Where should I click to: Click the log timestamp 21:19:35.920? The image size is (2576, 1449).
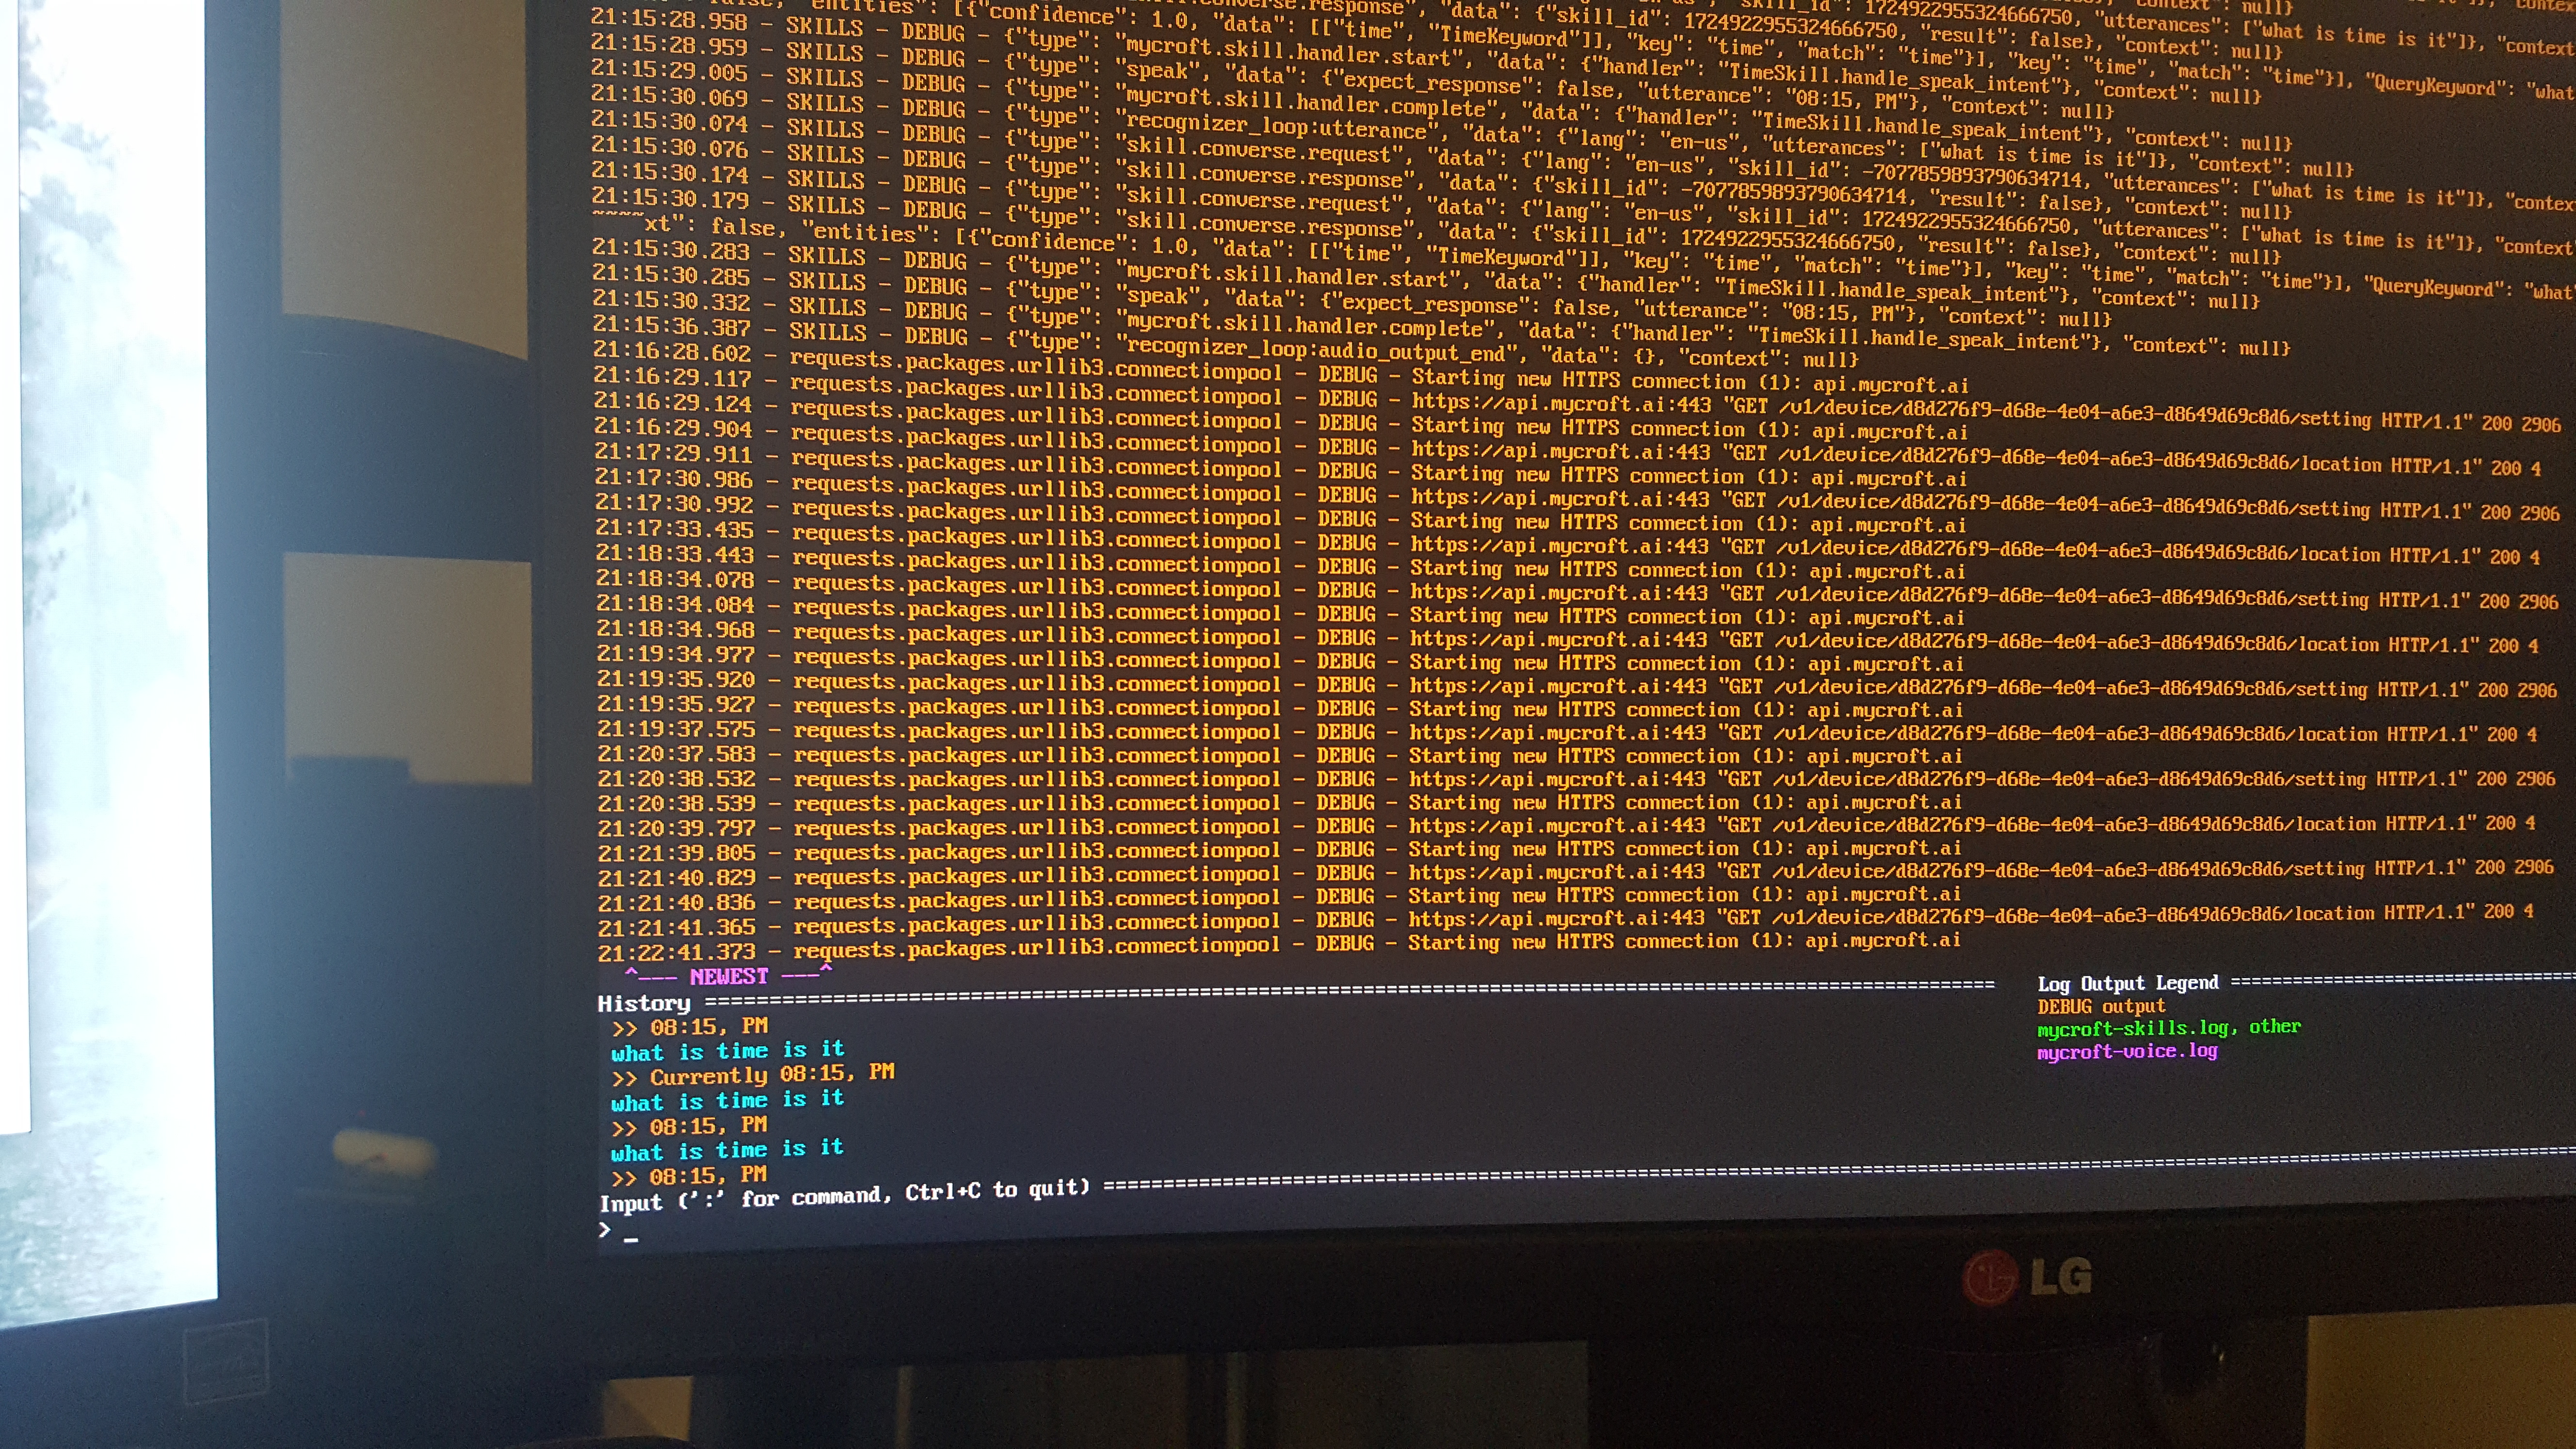click(676, 679)
